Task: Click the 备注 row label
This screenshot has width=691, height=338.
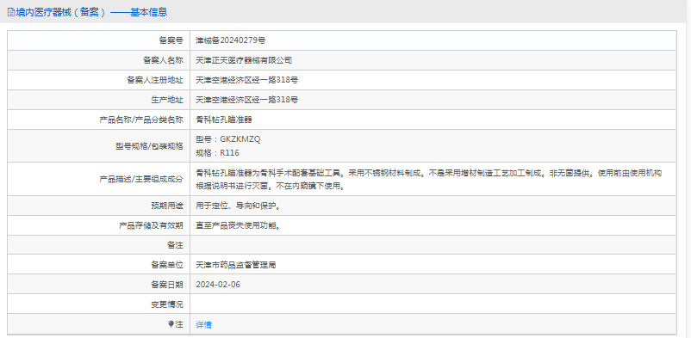Action: pos(176,245)
